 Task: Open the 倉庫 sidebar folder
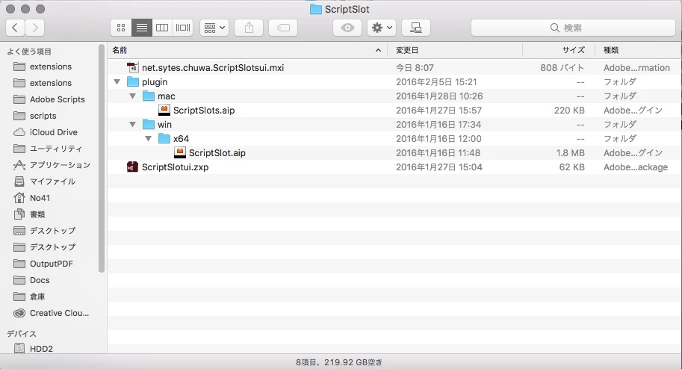[37, 297]
